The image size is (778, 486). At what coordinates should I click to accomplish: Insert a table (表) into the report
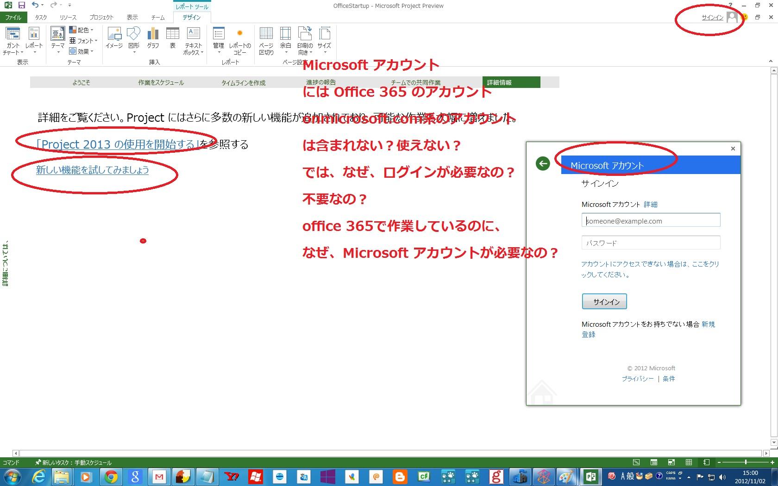pyautogui.click(x=172, y=38)
